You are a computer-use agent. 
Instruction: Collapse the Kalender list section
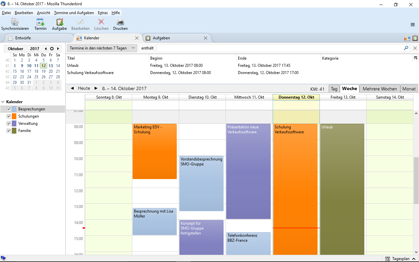3,102
